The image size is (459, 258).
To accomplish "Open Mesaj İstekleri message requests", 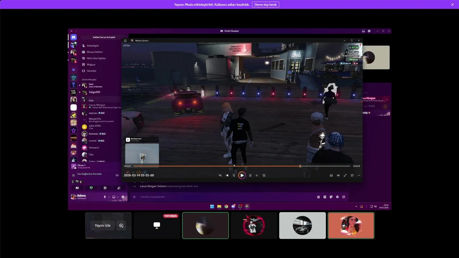I will pos(101,52).
